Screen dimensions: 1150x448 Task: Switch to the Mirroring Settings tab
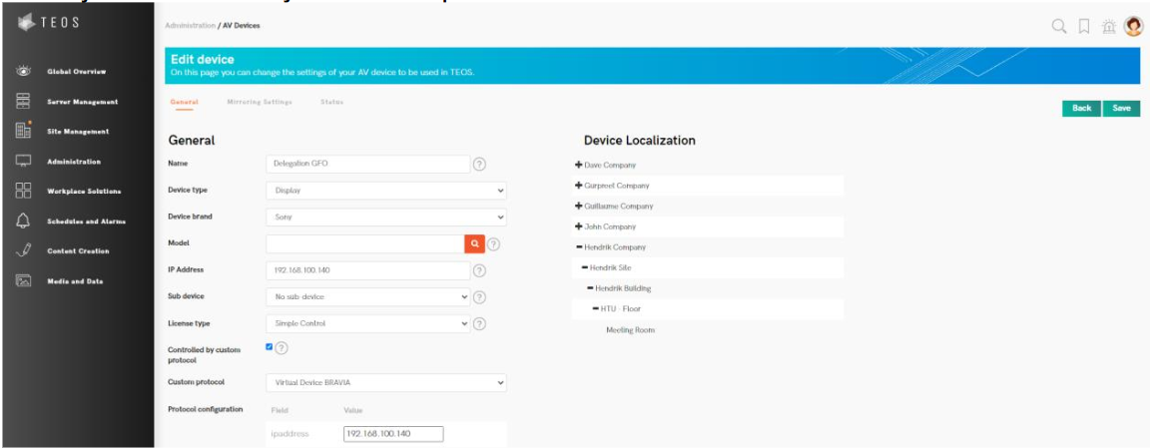pyautogui.click(x=260, y=102)
